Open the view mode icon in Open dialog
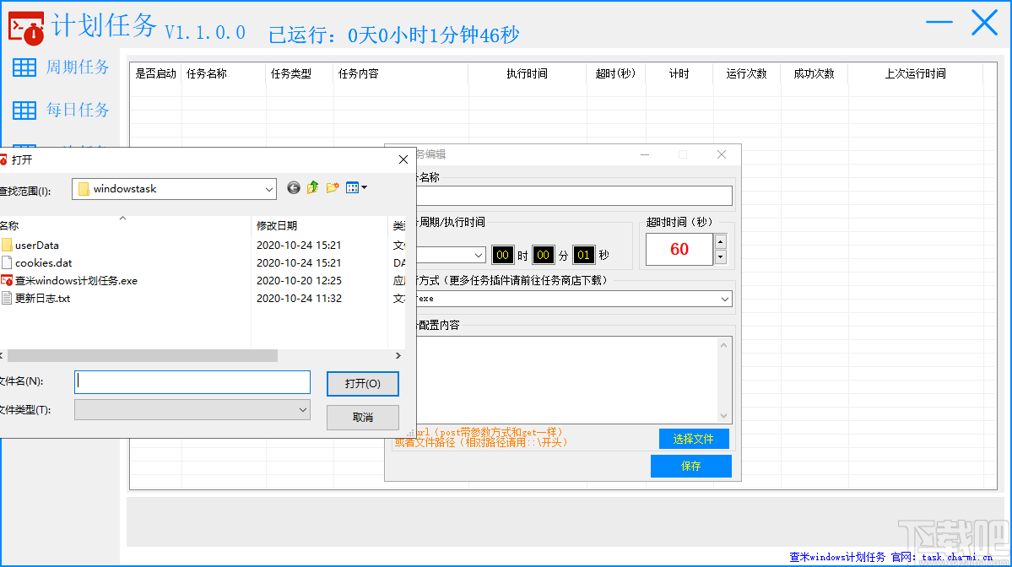The width and height of the screenshot is (1012, 567). tap(354, 188)
